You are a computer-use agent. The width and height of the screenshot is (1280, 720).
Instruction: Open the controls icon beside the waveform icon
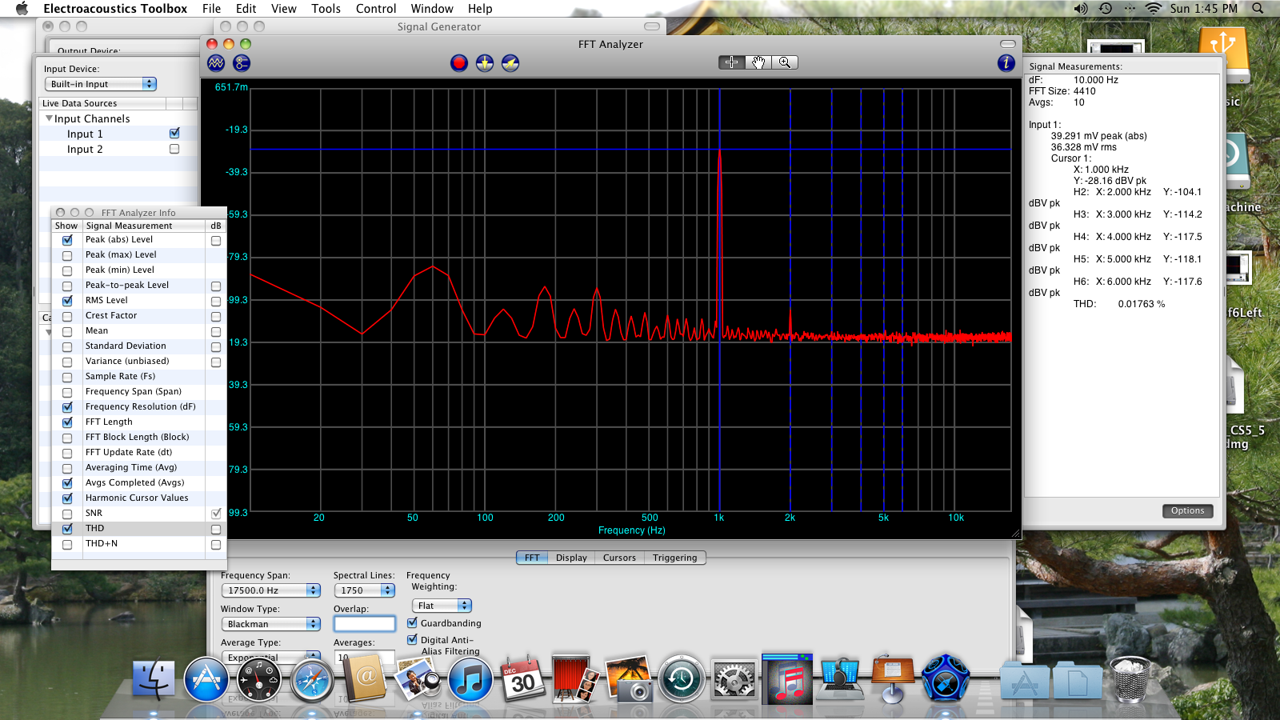coord(242,62)
